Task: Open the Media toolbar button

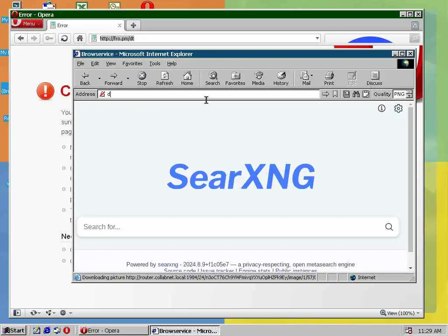Action: point(258,79)
